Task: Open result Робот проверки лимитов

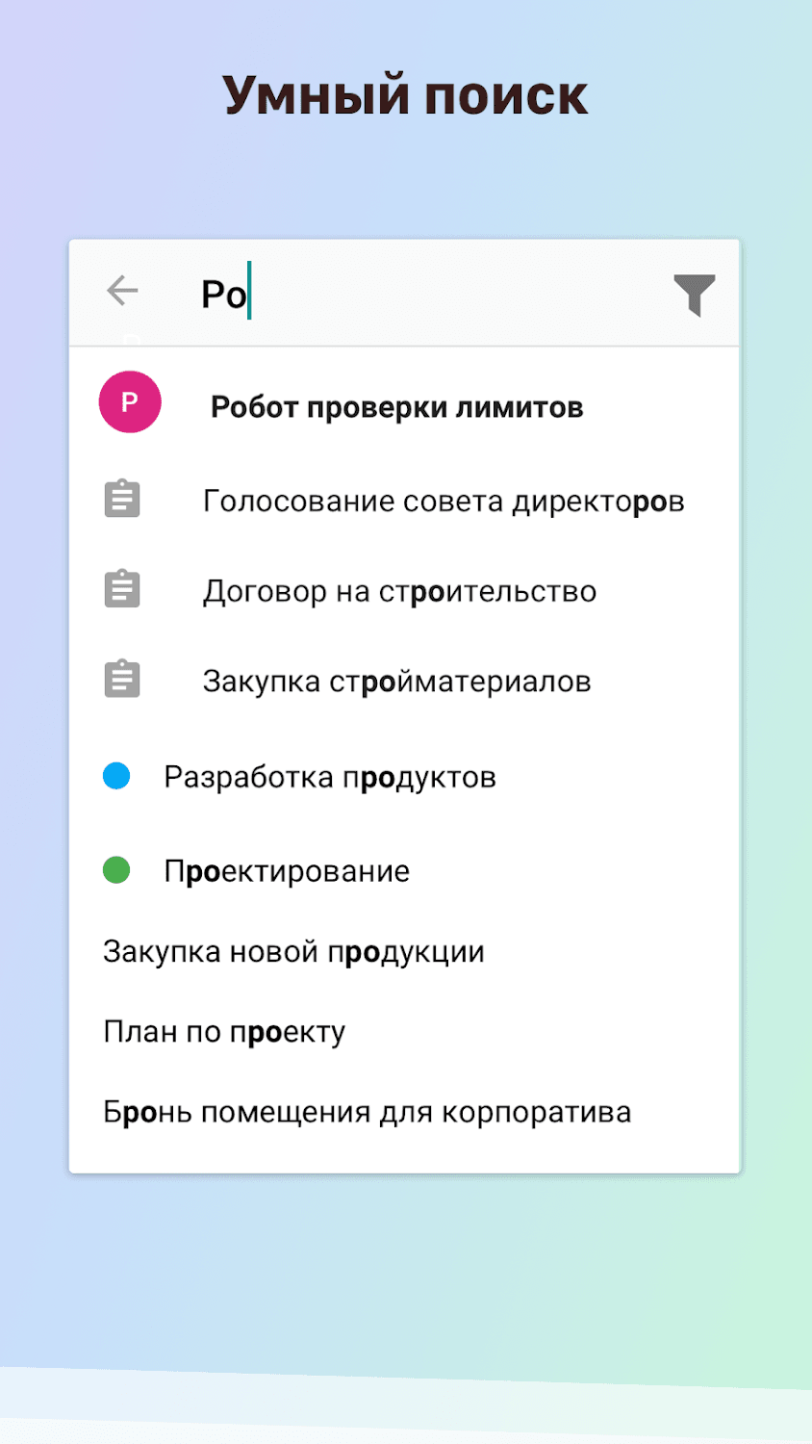Action: (396, 407)
